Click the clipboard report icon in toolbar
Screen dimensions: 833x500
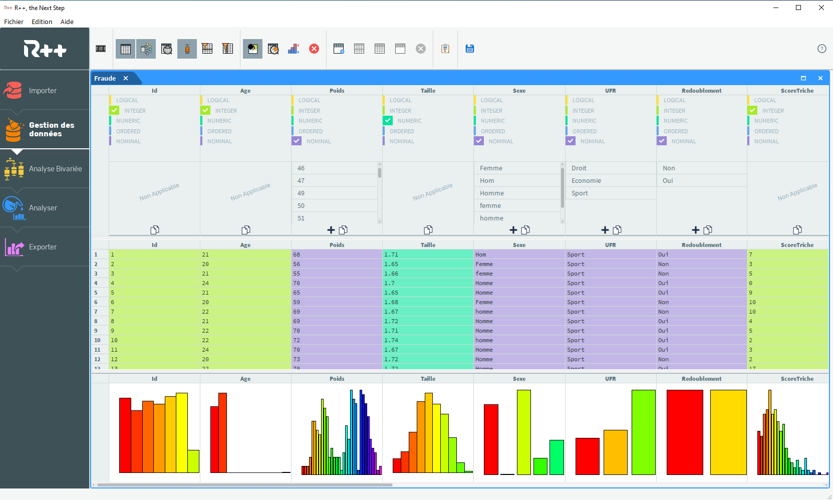click(x=445, y=49)
